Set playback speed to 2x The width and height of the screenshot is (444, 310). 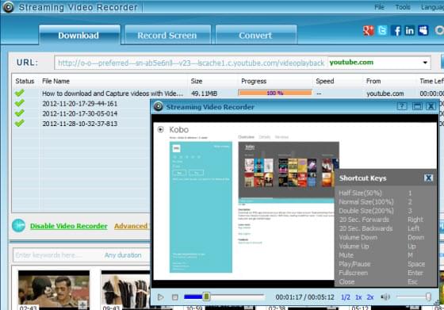370,297
